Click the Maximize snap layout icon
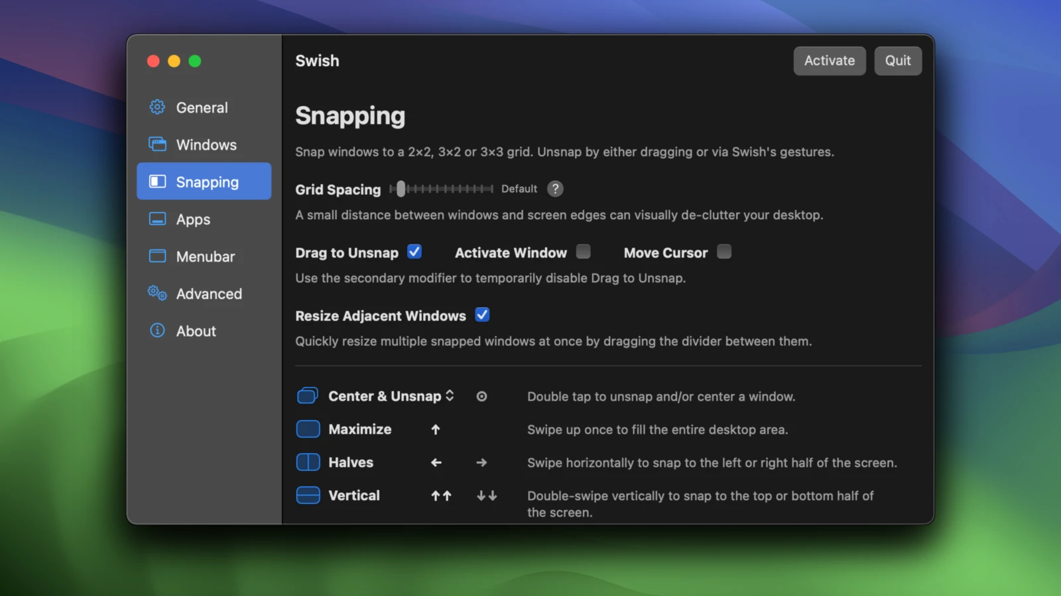1061x596 pixels. (x=308, y=429)
